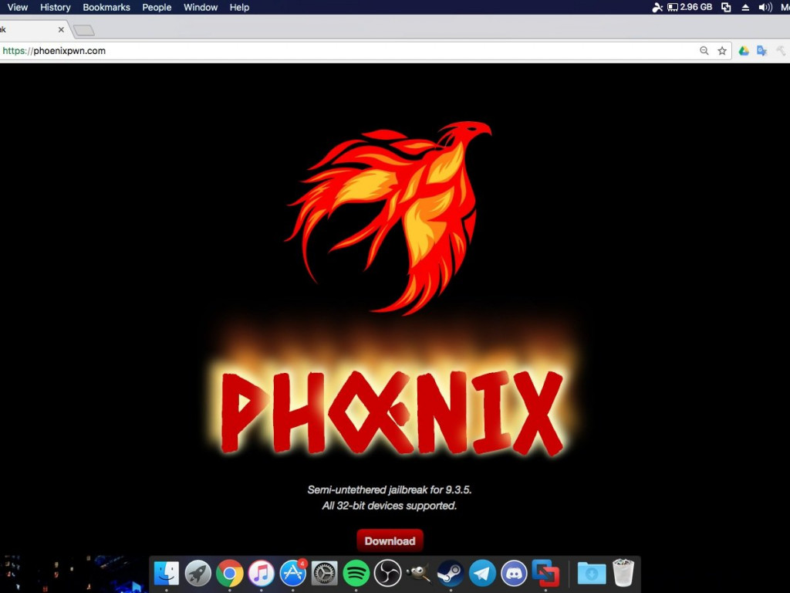
Task: Click the 2.96 GB memory indicator
Action: (690, 8)
